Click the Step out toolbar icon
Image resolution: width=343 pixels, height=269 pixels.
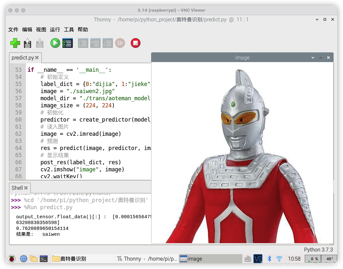[108, 43]
